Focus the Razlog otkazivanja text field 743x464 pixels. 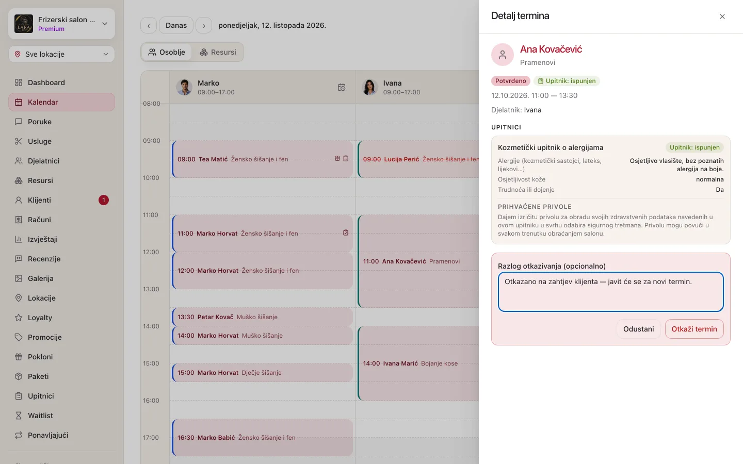point(610,292)
